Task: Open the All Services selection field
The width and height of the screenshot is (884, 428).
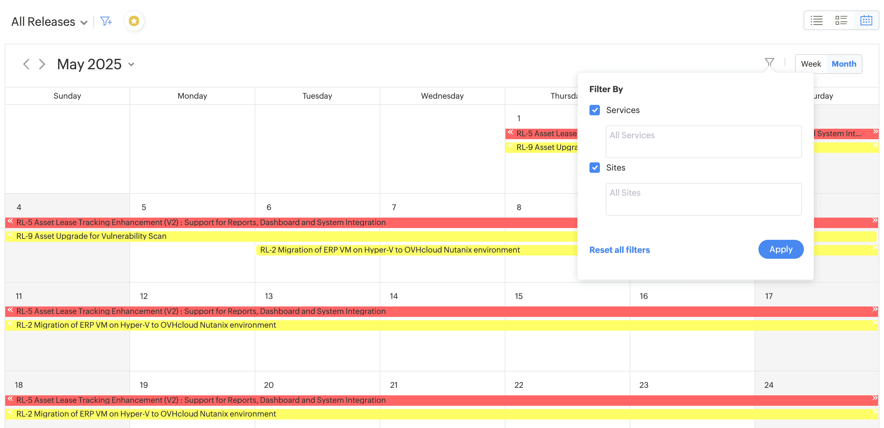Action: tap(703, 142)
